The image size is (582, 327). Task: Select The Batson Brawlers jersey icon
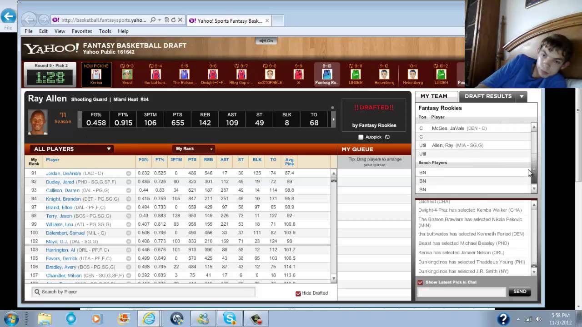184,74
